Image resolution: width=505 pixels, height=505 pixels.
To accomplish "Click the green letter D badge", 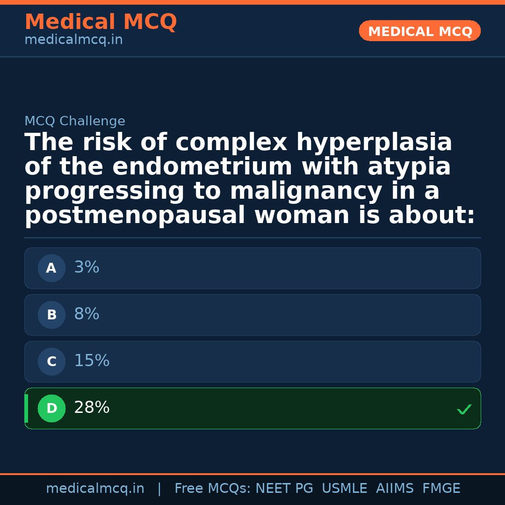I will click(x=51, y=409).
